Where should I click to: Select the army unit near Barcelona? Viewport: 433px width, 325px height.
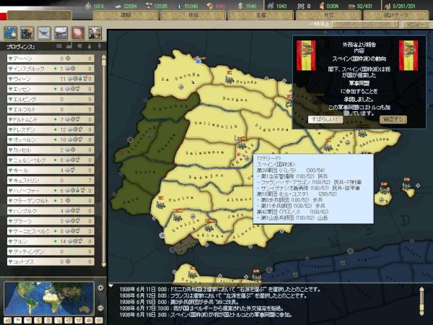click(x=362, y=134)
